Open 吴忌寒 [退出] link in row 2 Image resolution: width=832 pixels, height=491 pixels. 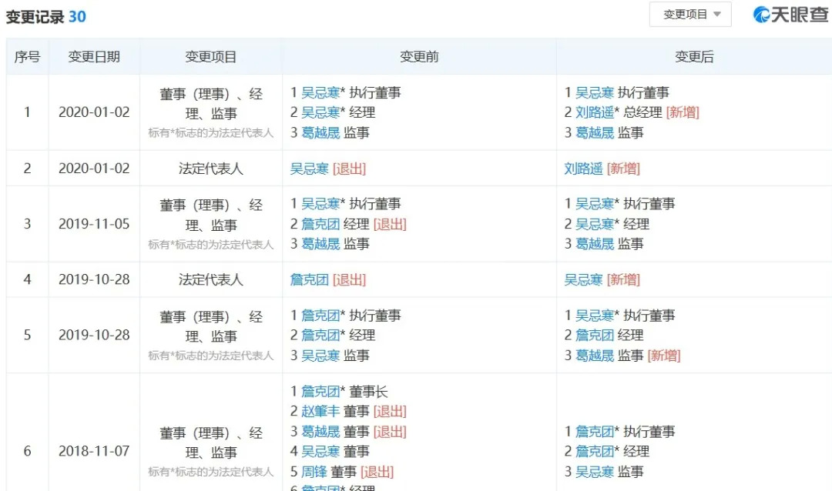pos(310,169)
